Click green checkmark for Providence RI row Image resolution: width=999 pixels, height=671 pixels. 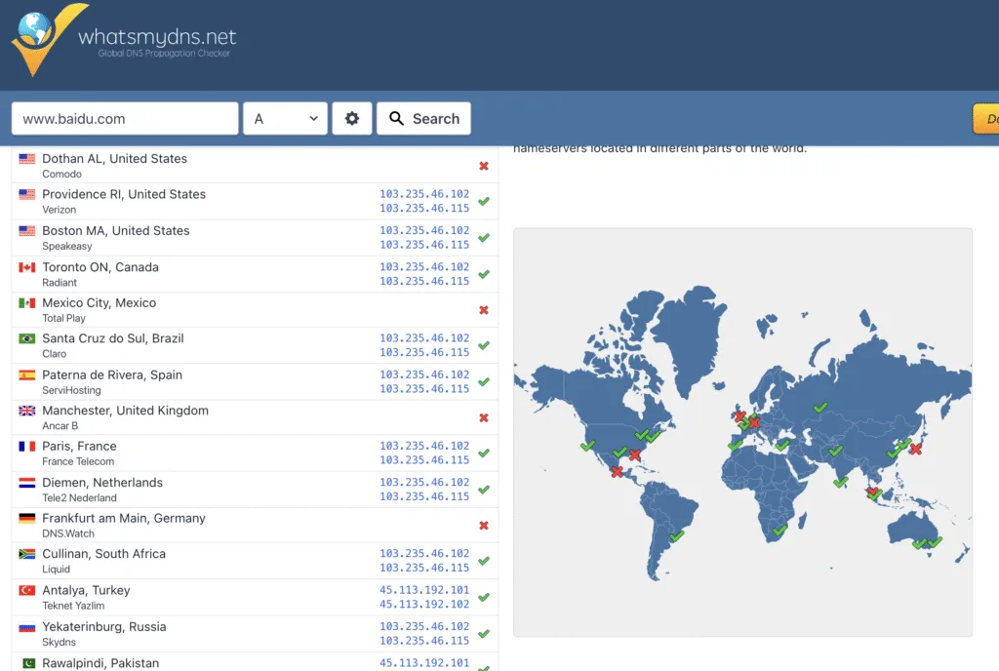(x=484, y=202)
